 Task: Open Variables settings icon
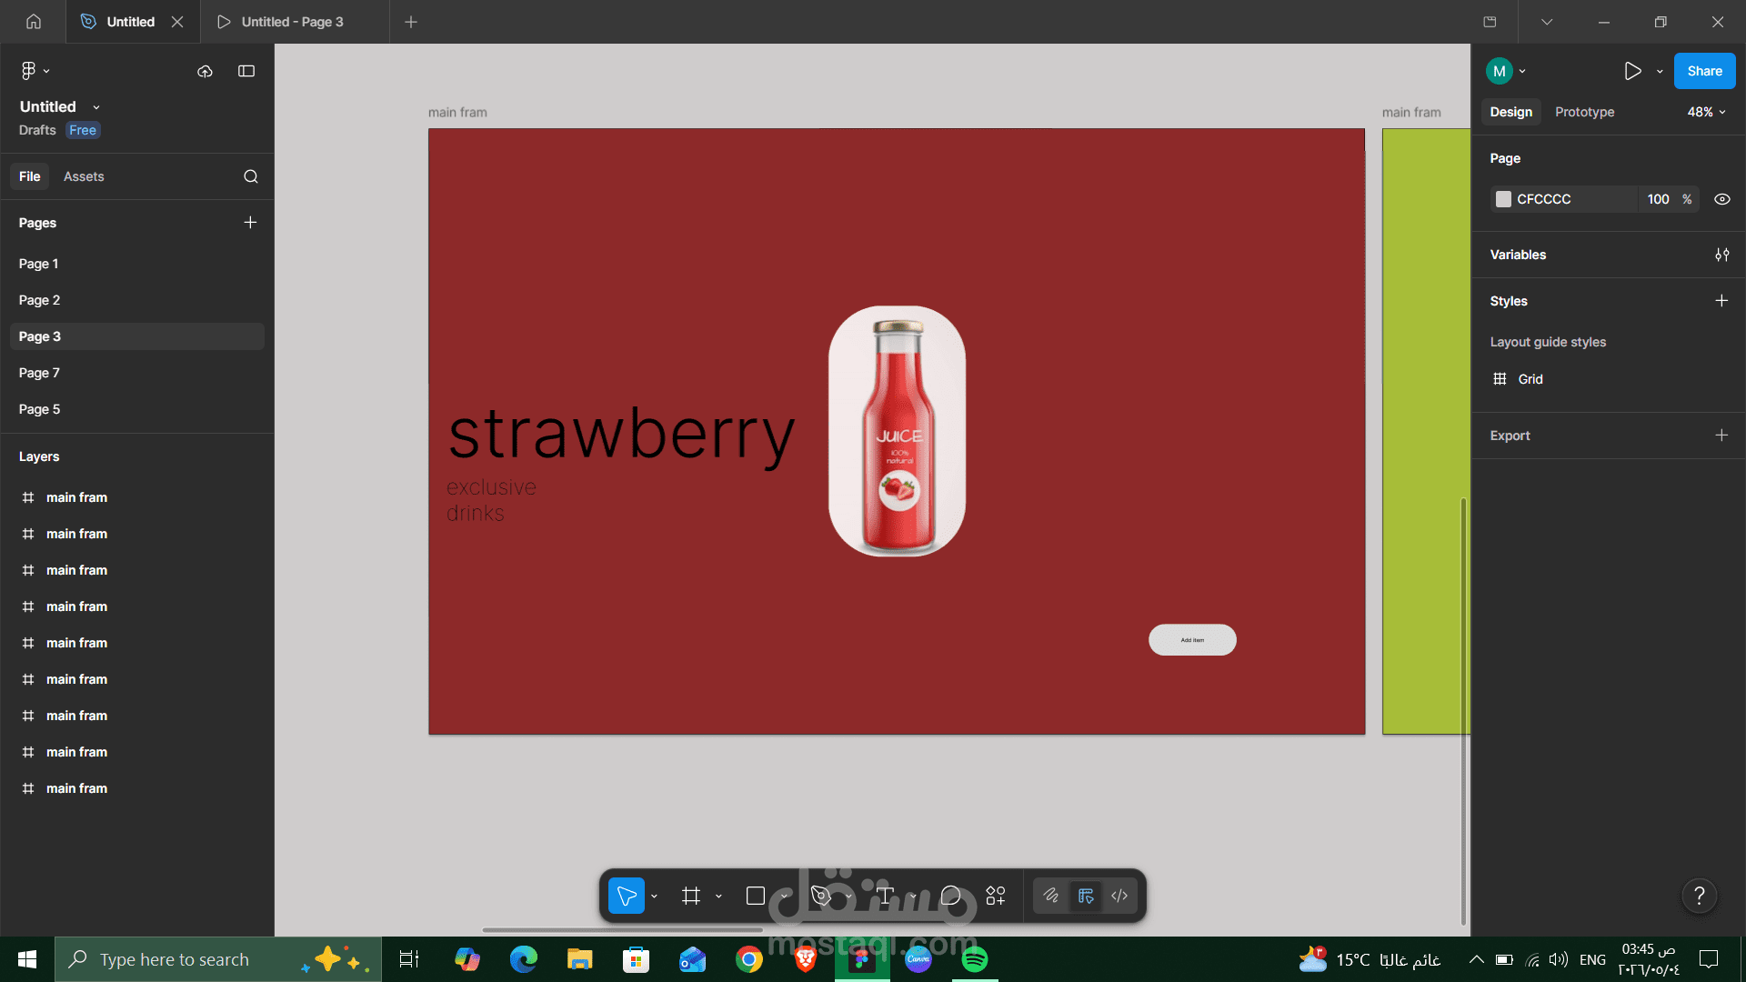pos(1721,255)
